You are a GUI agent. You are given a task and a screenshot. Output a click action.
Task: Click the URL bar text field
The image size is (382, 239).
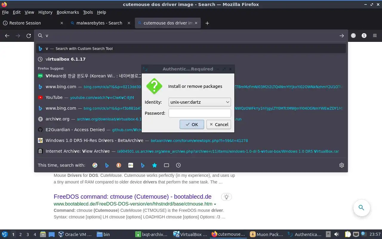pyautogui.click(x=191, y=36)
